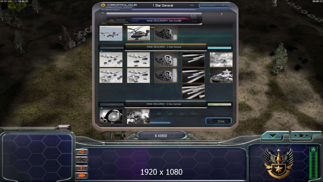Pick the first-row gear wrench upgrade

point(166,33)
